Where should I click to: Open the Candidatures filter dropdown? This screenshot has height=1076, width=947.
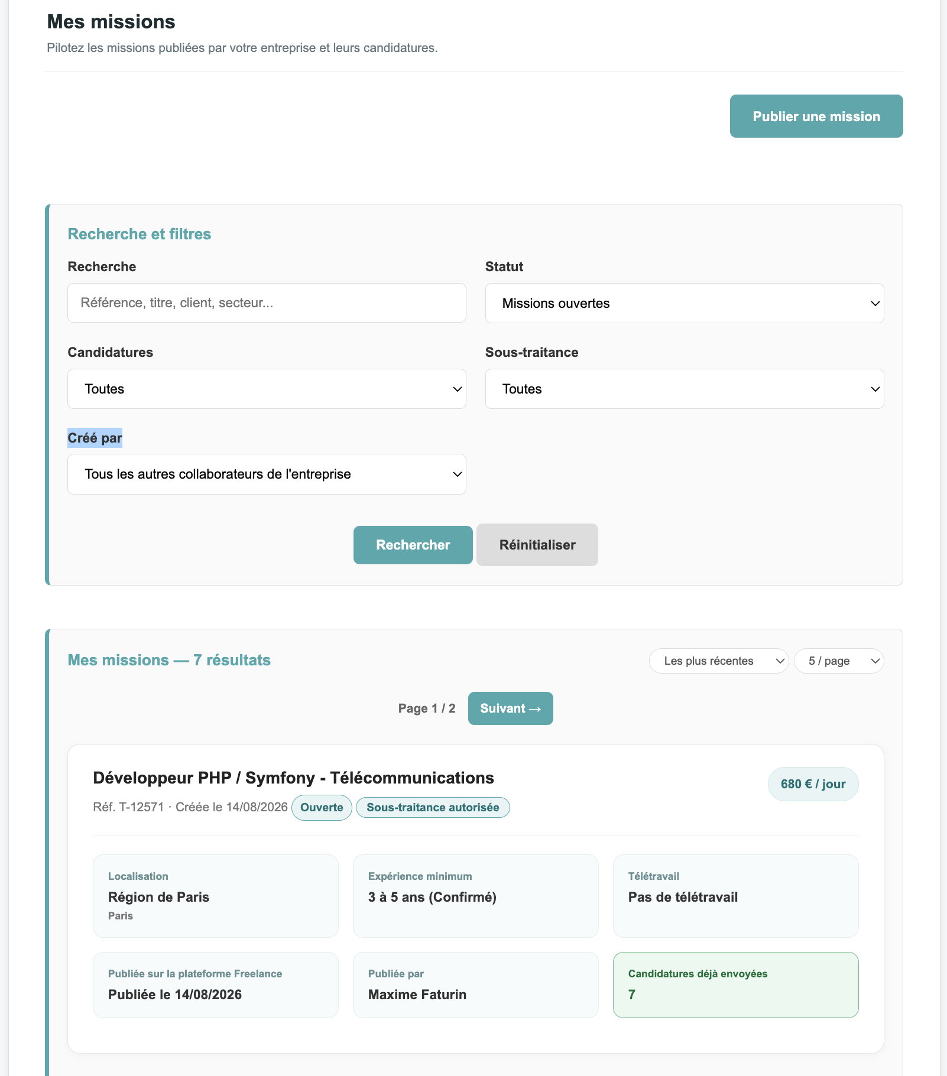pyautogui.click(x=267, y=389)
